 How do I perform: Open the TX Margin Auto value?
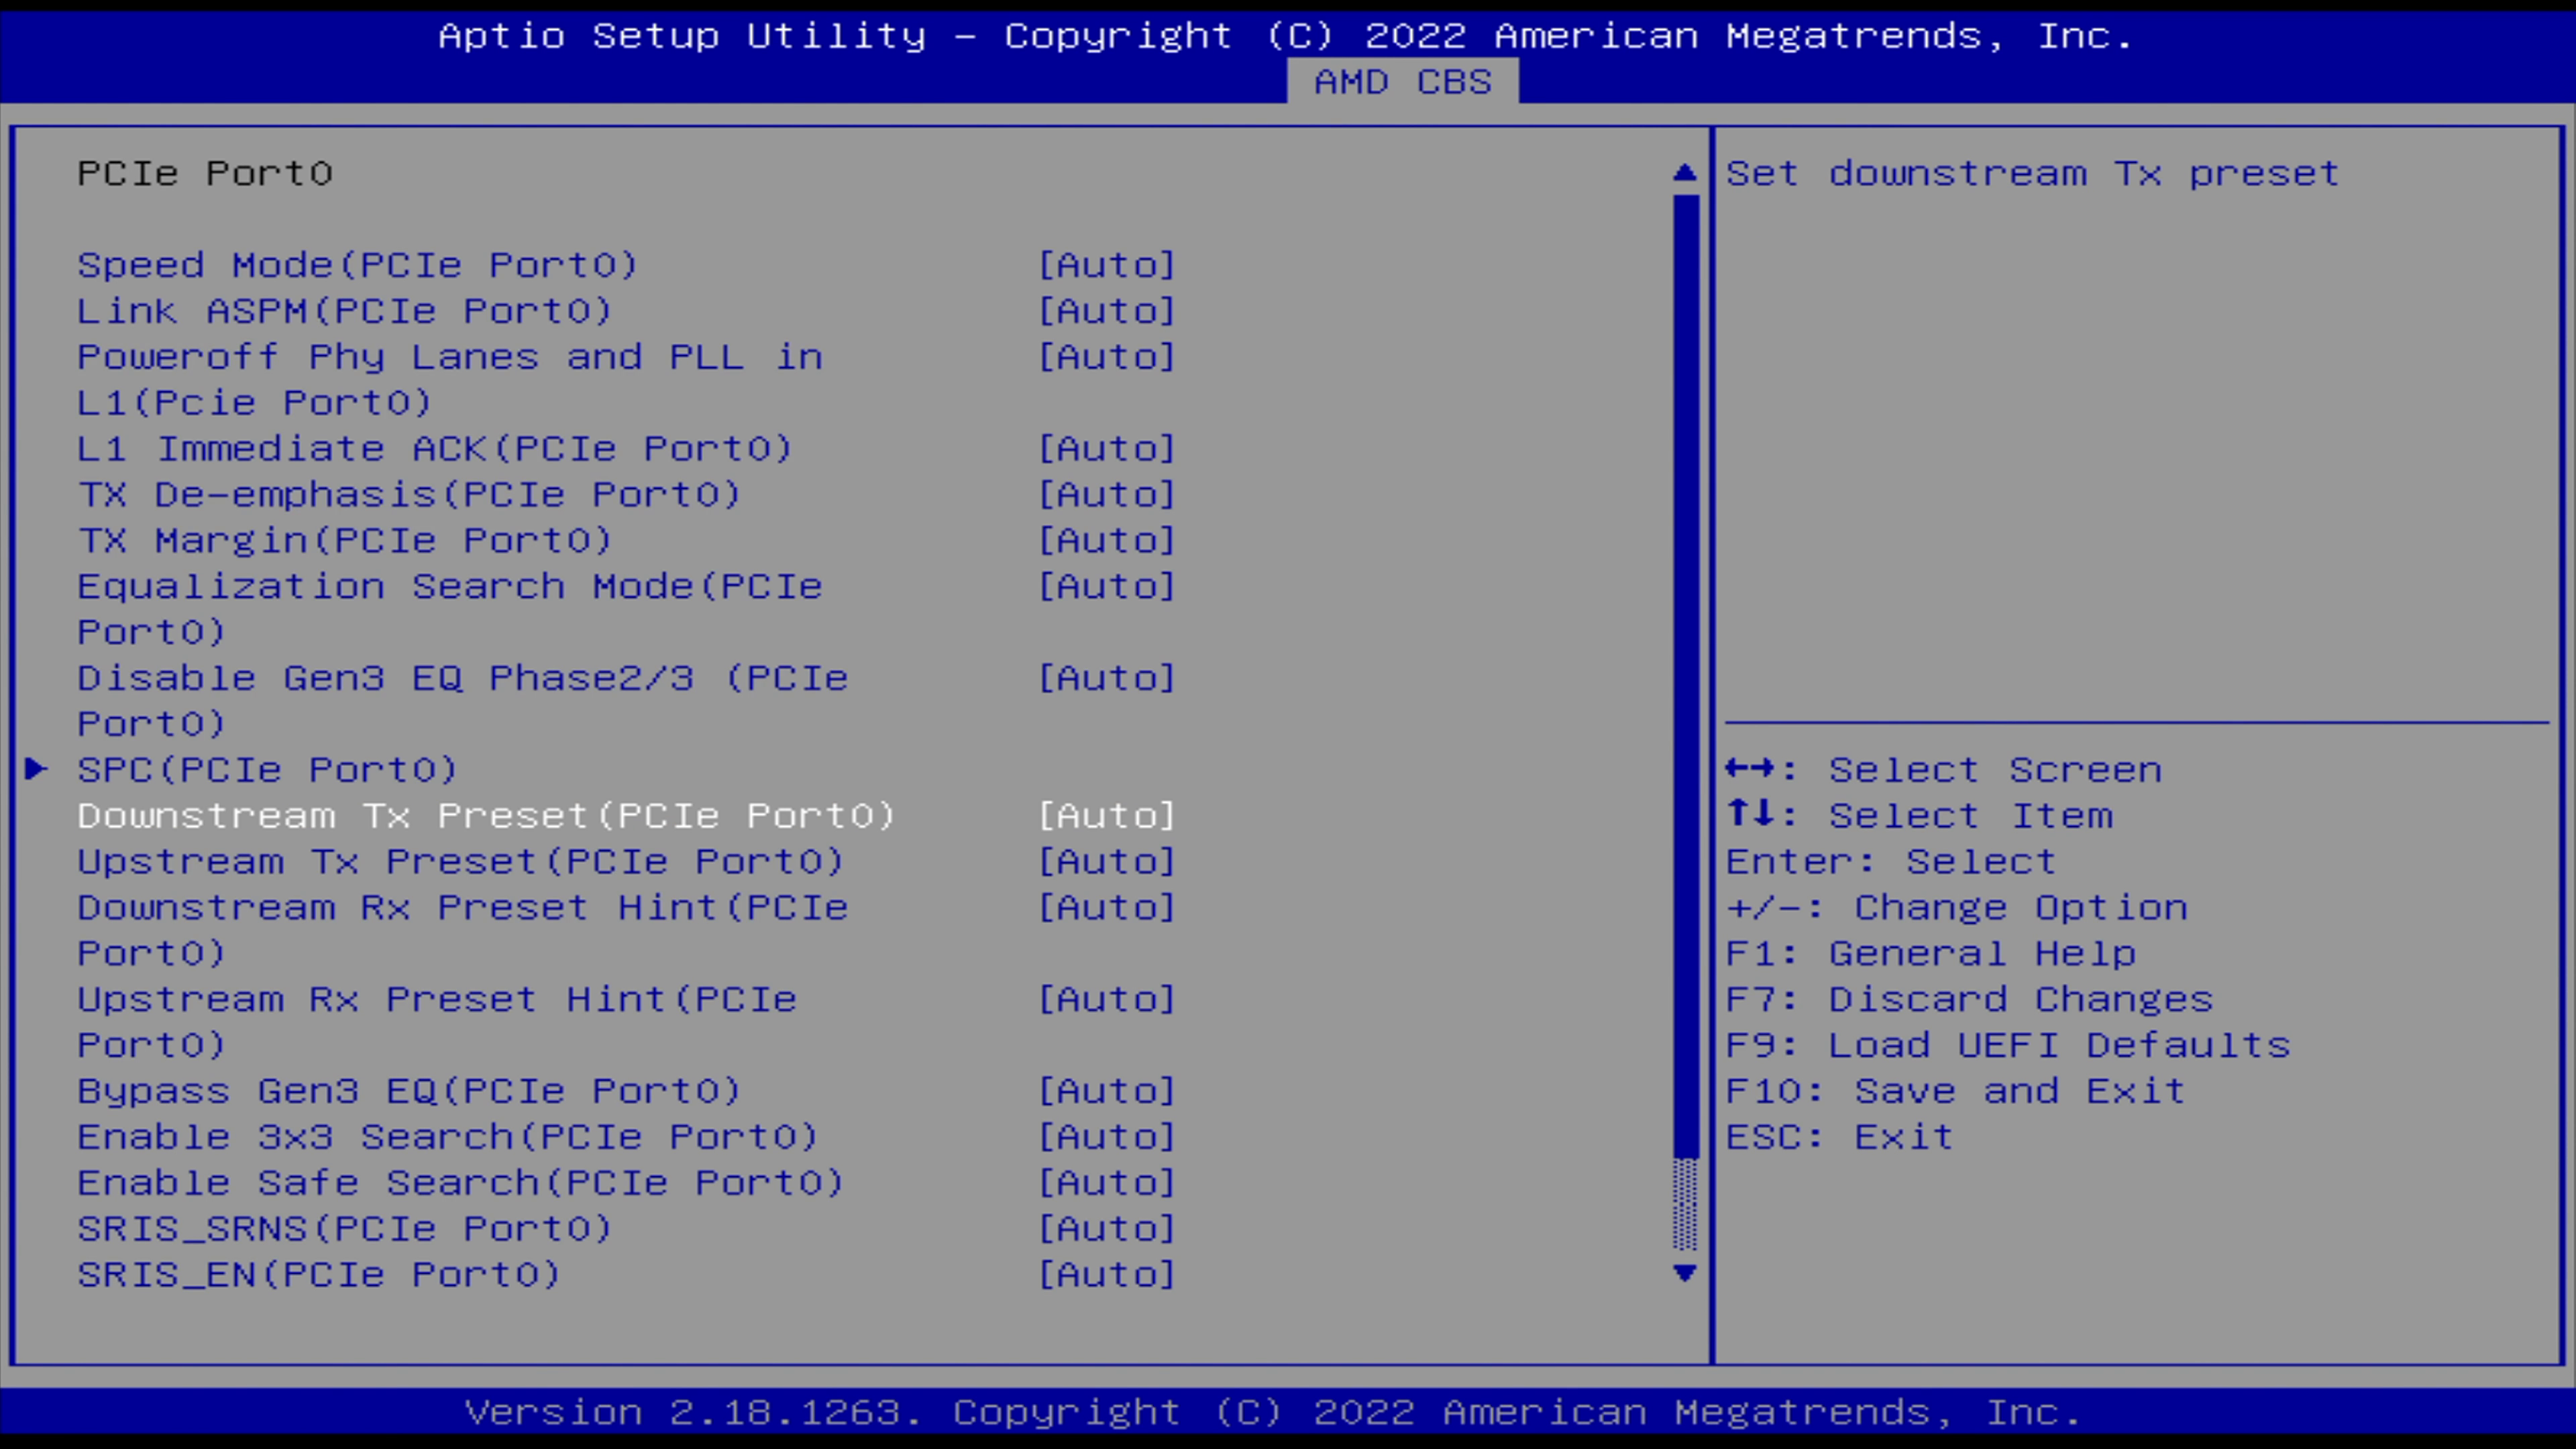pyautogui.click(x=1107, y=541)
